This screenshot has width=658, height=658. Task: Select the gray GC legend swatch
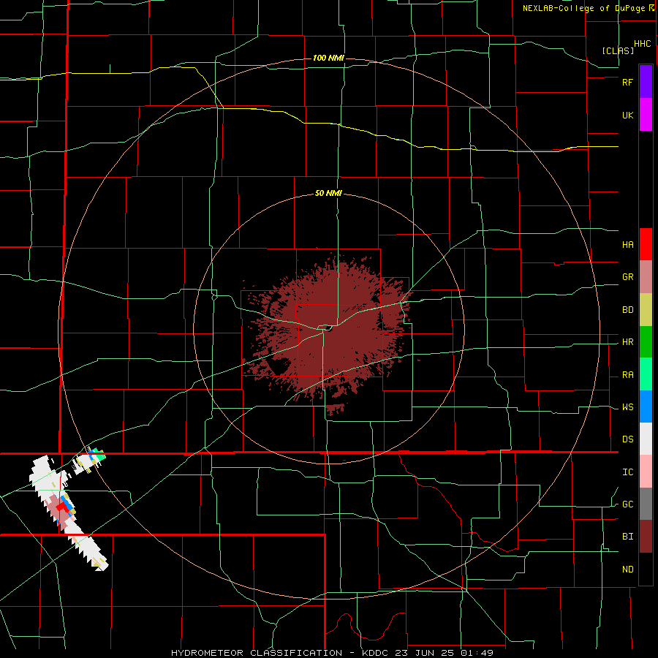(x=646, y=504)
